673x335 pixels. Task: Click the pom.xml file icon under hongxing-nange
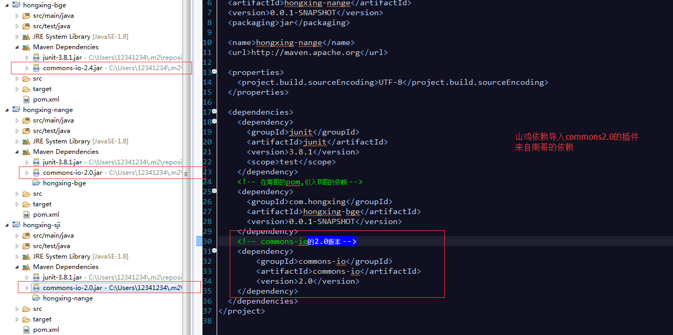(x=26, y=215)
